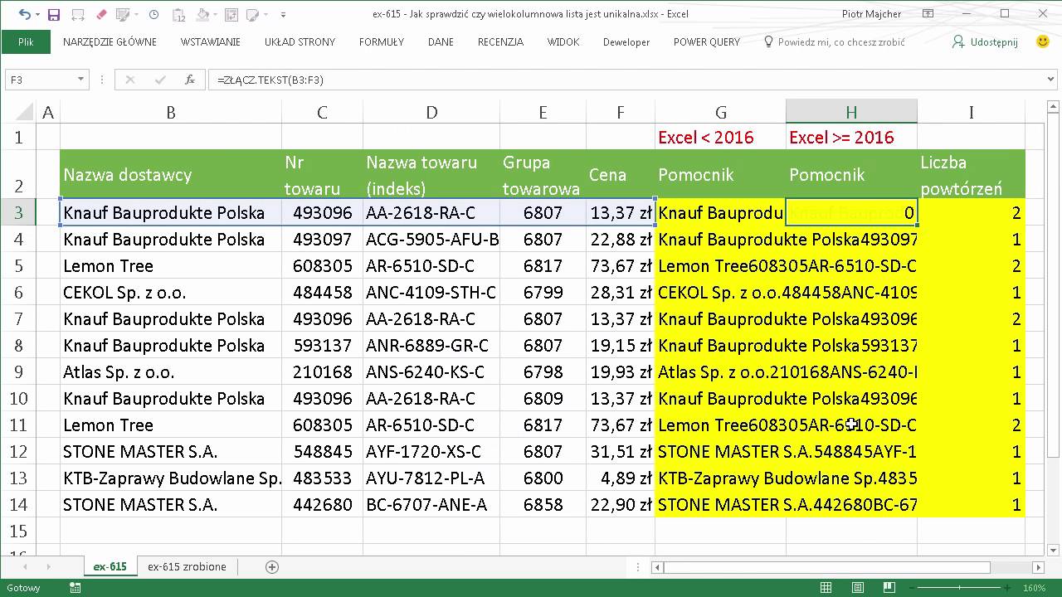1062x597 pixels.
Task: Click the Udostępnij share button
Action: pos(985,41)
